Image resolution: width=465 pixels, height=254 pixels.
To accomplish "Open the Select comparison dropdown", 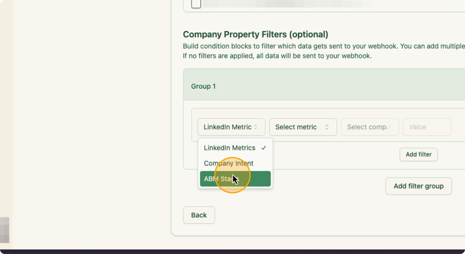I will coord(370,127).
